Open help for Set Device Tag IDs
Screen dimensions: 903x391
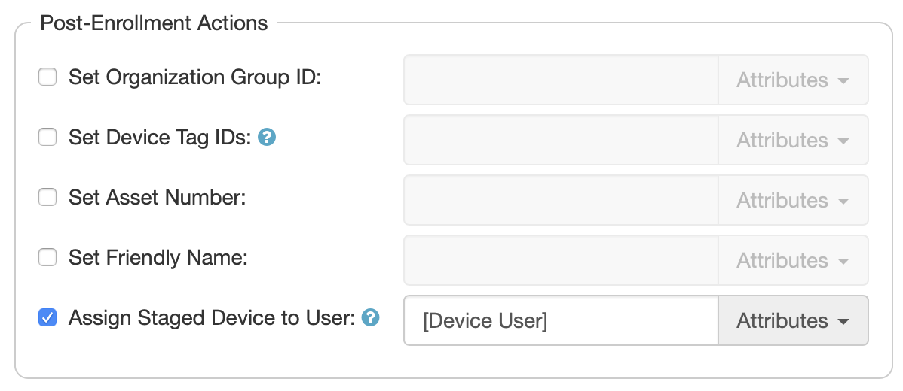267,138
